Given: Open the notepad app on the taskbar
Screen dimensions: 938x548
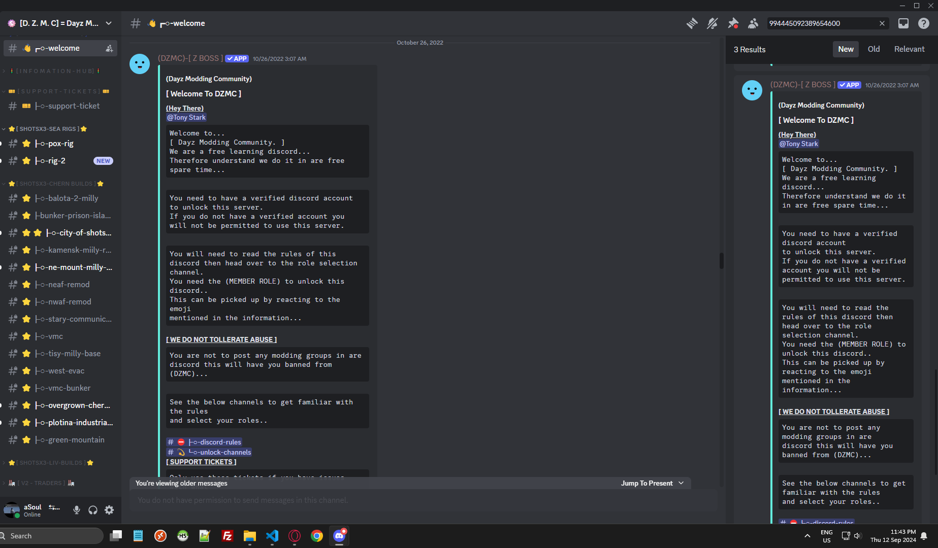Looking at the screenshot, I should [138, 536].
